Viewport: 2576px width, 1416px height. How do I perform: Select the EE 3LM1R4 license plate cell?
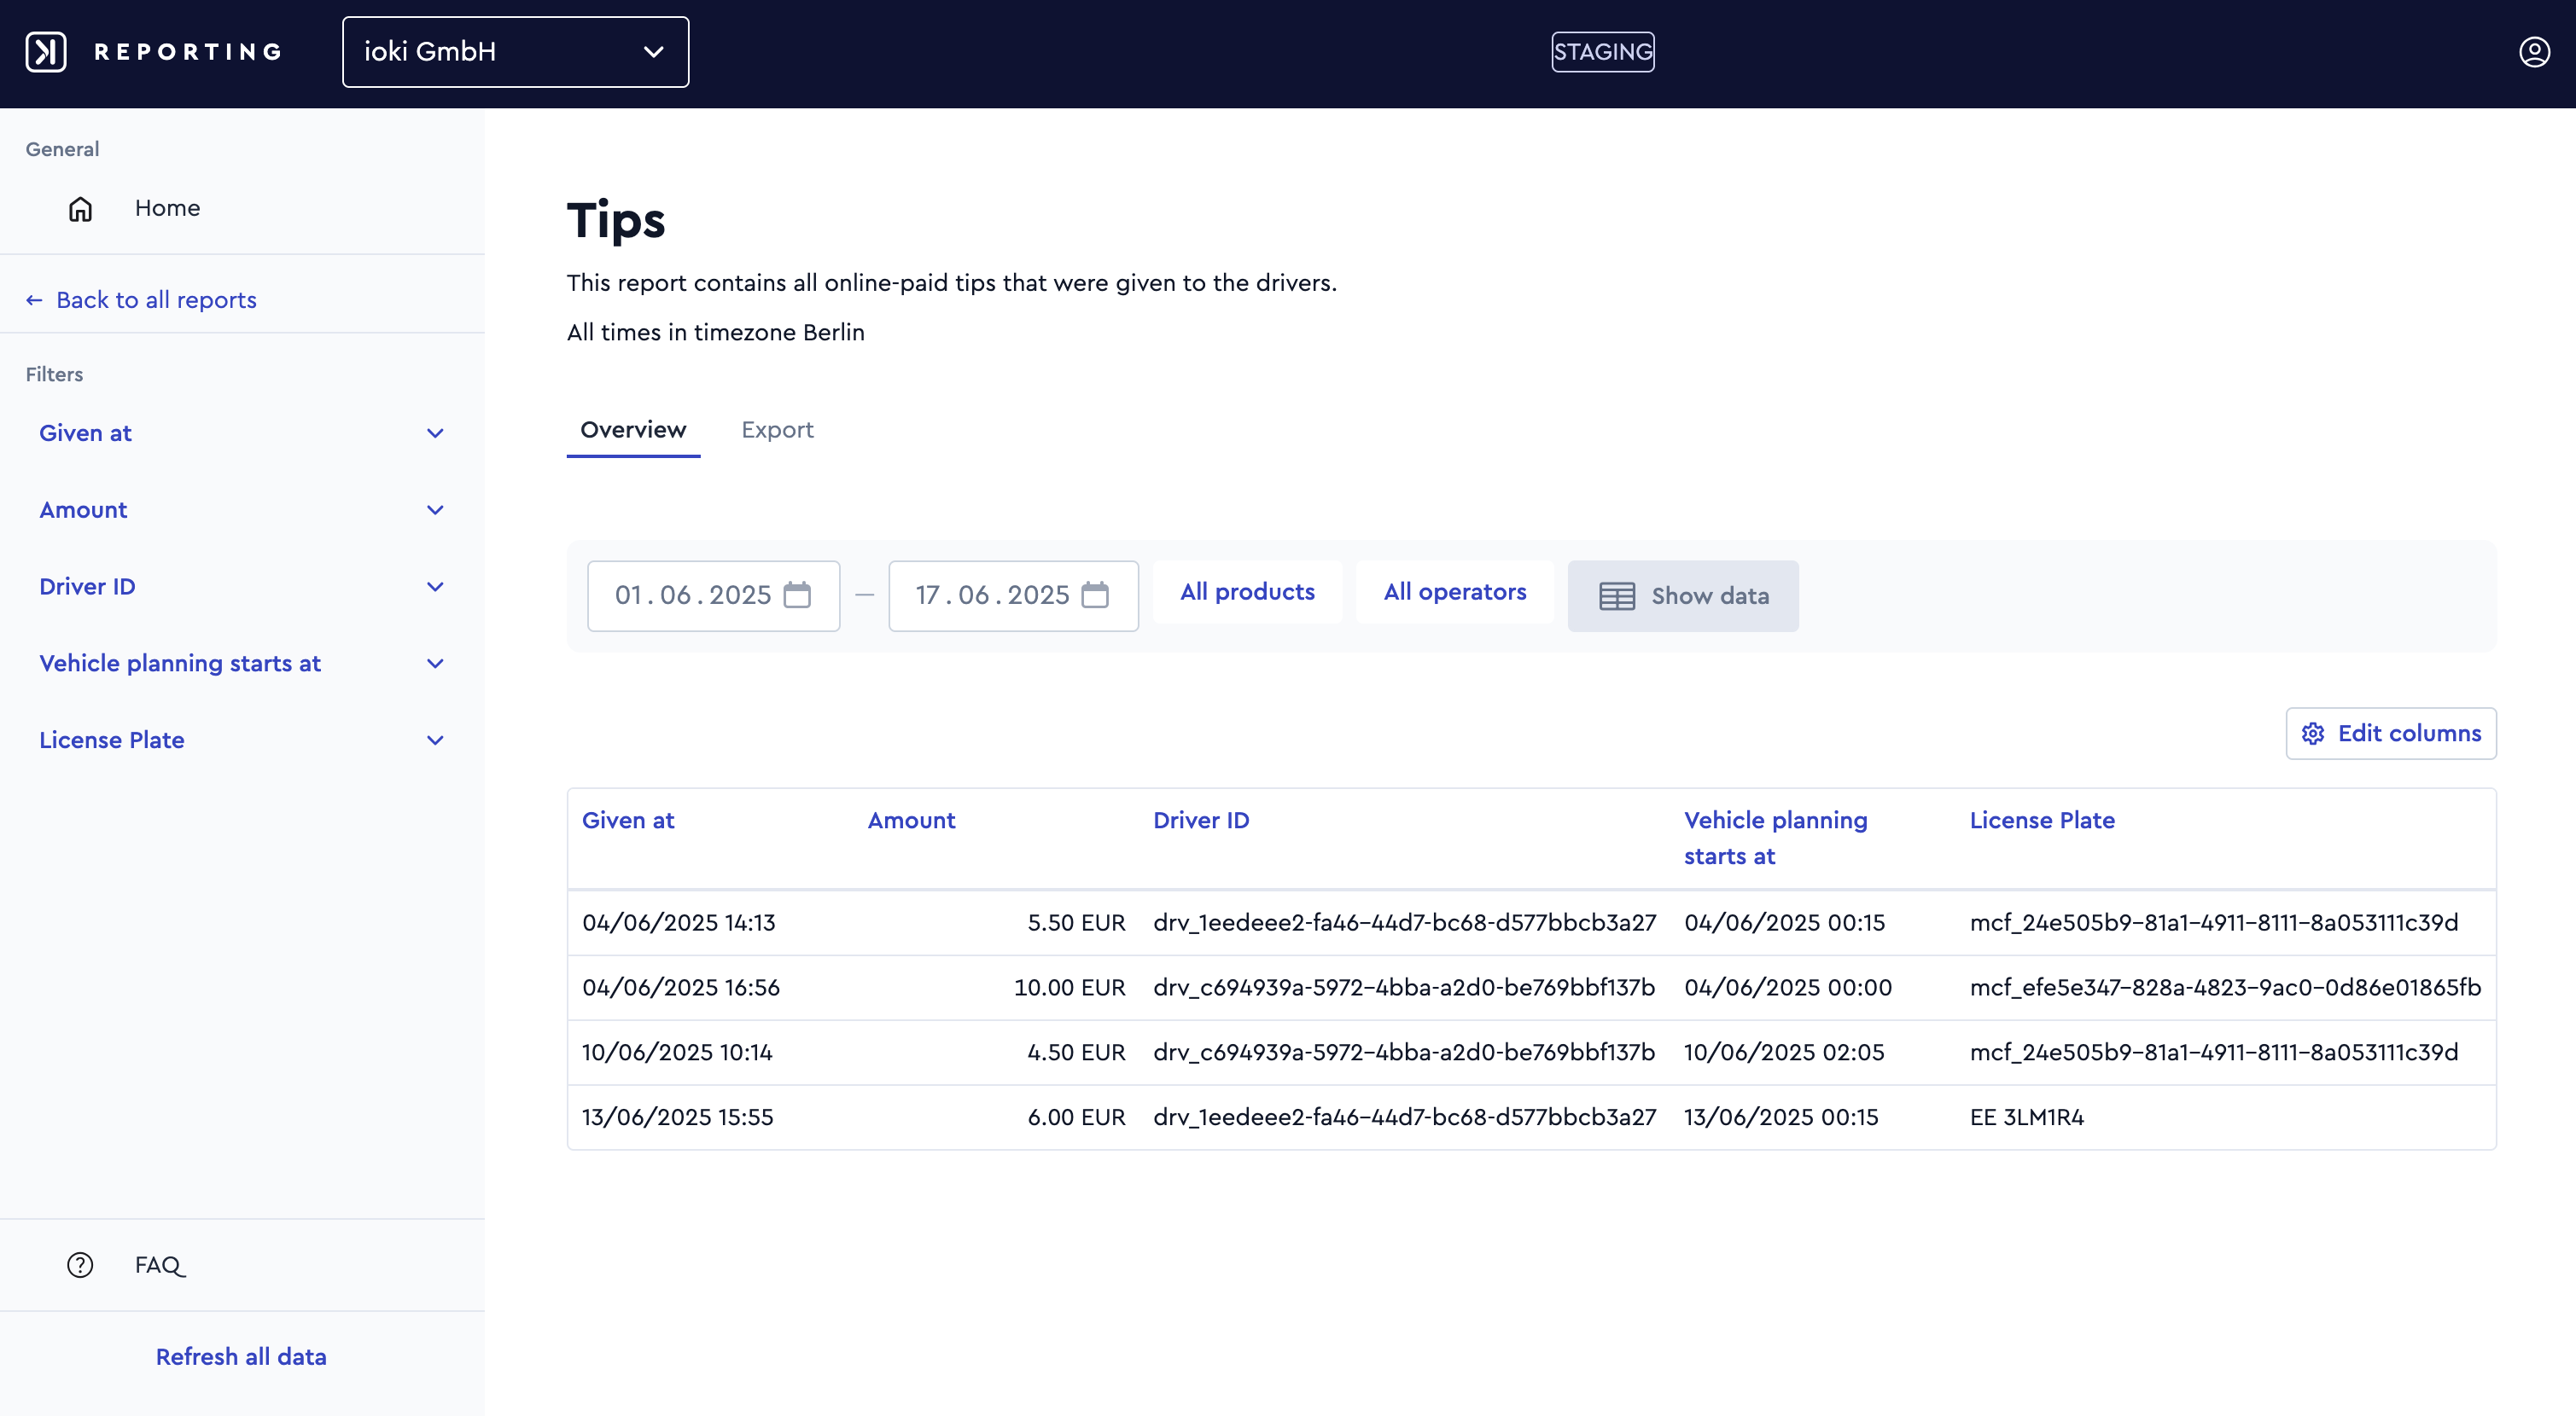(x=2026, y=1117)
